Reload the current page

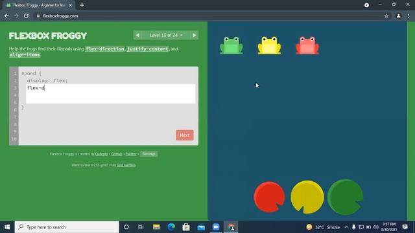click(x=26, y=16)
